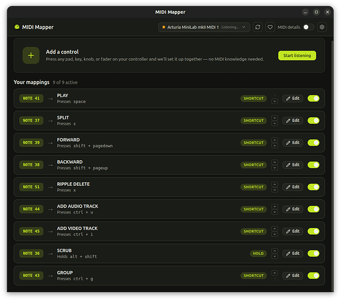Edit the BACKWARD mapping
Screen dimensions: 340x300
[x=293, y=165]
